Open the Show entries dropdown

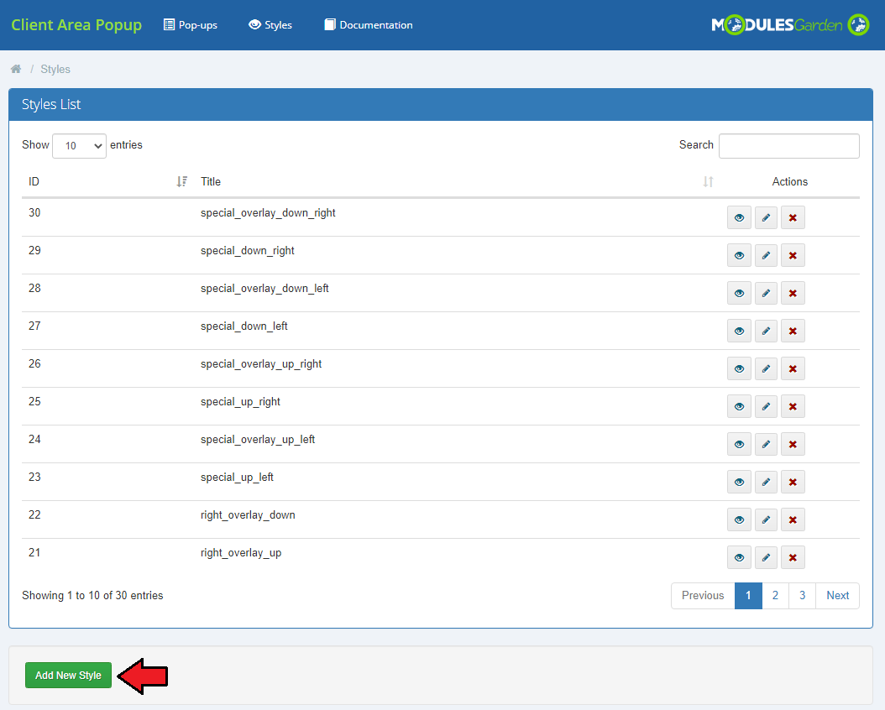(79, 145)
